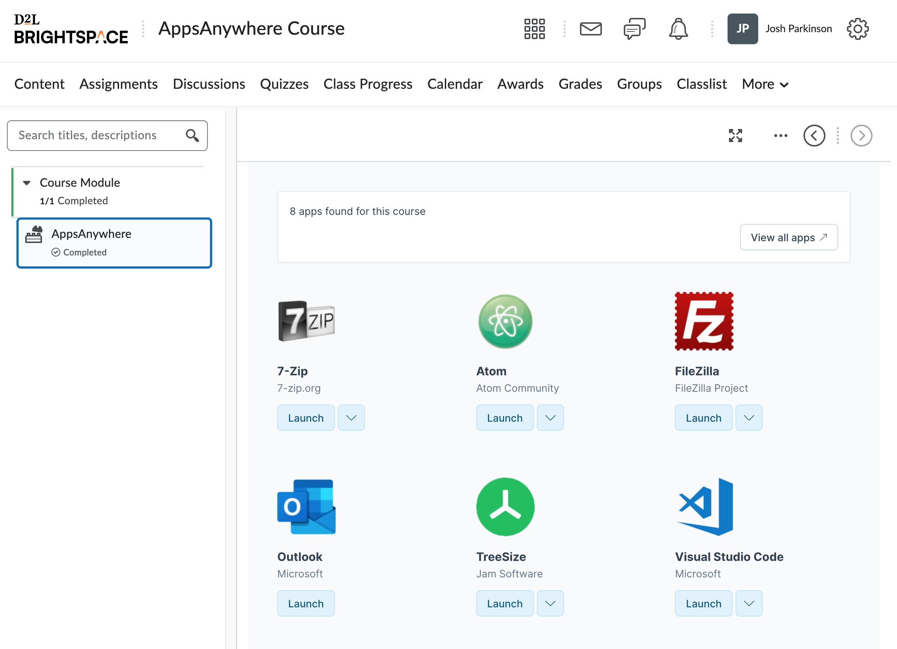Go to previous content item arrow
This screenshot has width=897, height=649.
[814, 136]
